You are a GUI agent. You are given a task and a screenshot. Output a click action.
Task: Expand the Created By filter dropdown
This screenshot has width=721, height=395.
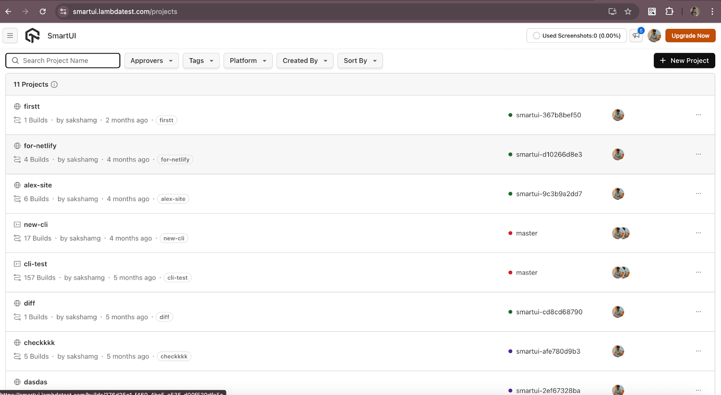pyautogui.click(x=305, y=60)
